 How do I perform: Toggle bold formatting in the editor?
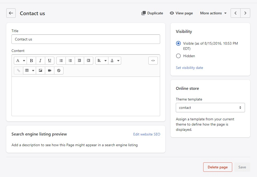[31, 61]
